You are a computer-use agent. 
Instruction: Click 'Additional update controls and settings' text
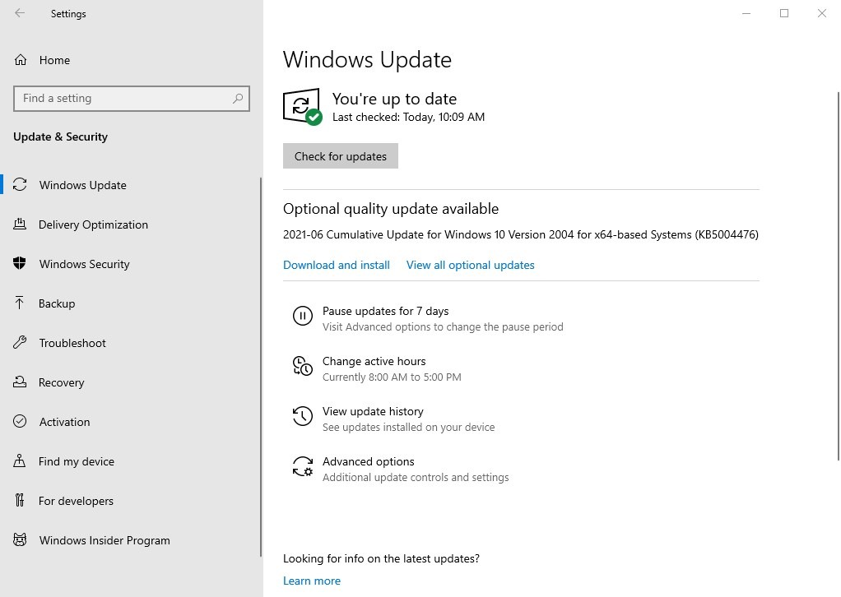(x=415, y=477)
